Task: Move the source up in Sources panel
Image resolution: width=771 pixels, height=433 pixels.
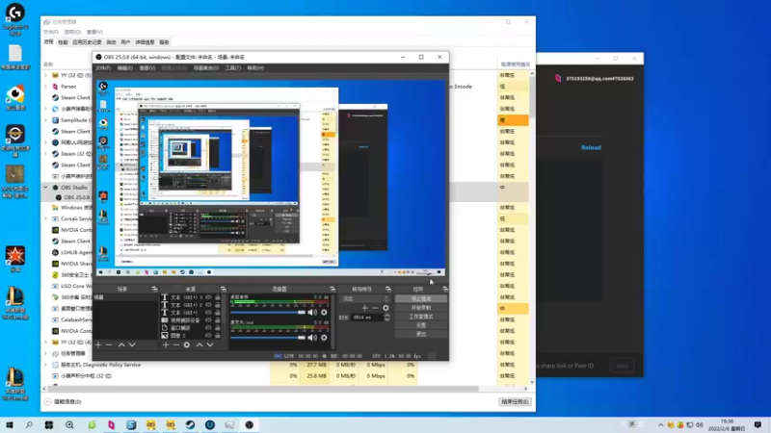Action: (x=199, y=345)
